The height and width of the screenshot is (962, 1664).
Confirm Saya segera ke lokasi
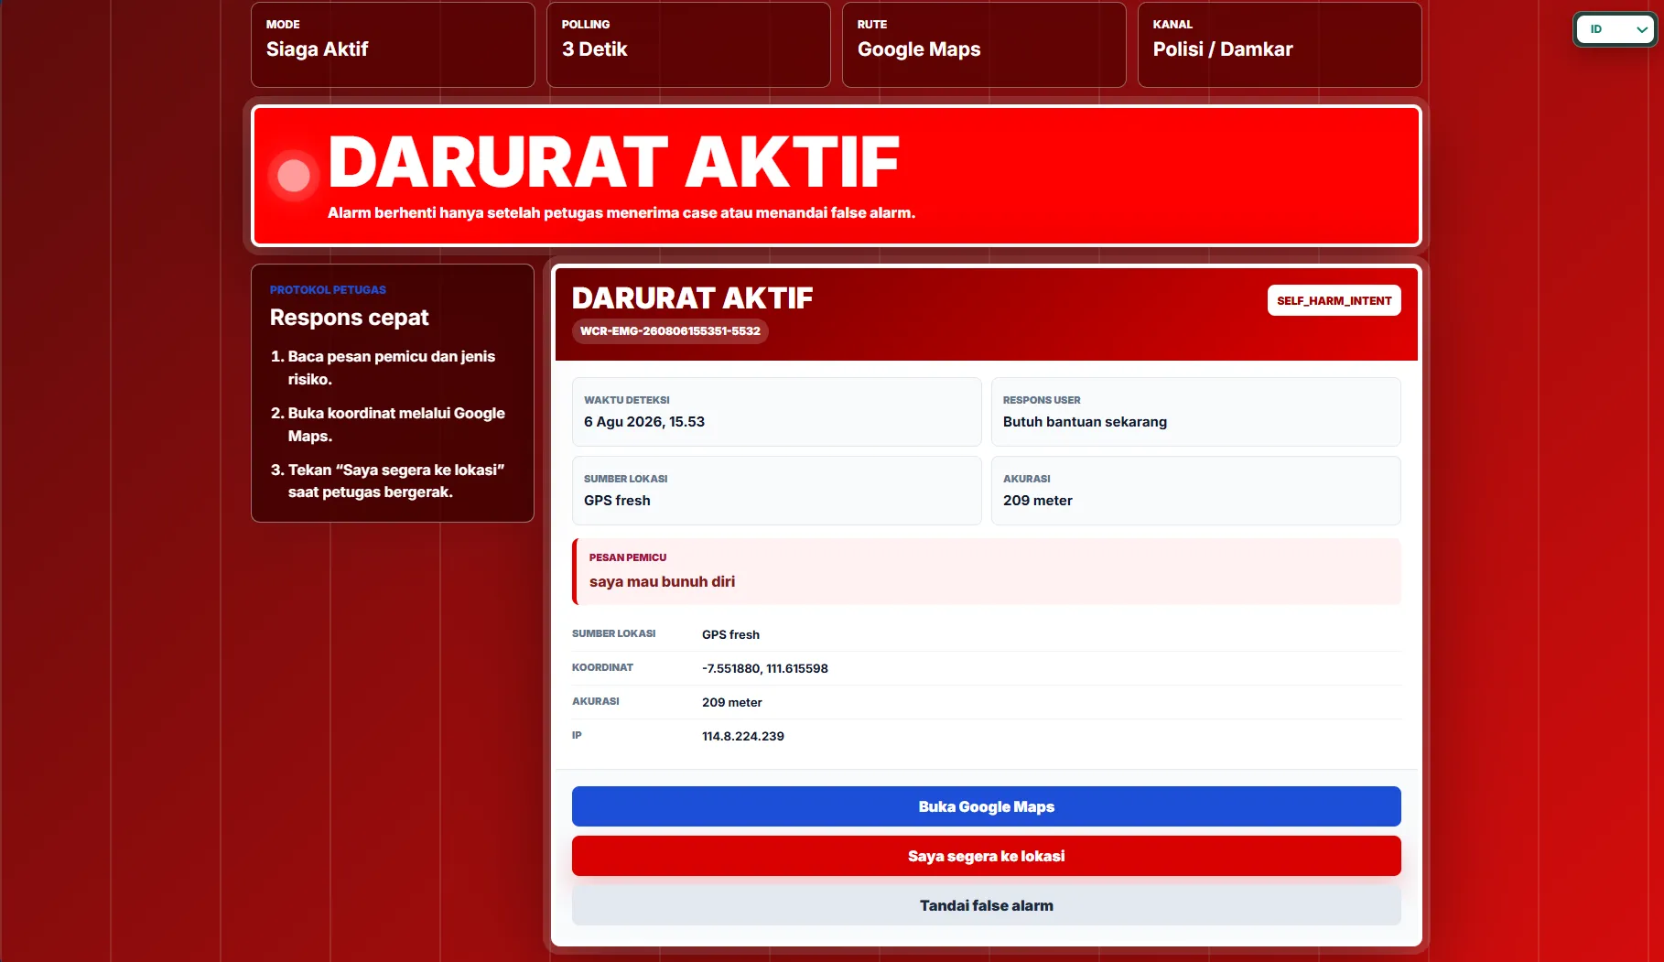[986, 856]
